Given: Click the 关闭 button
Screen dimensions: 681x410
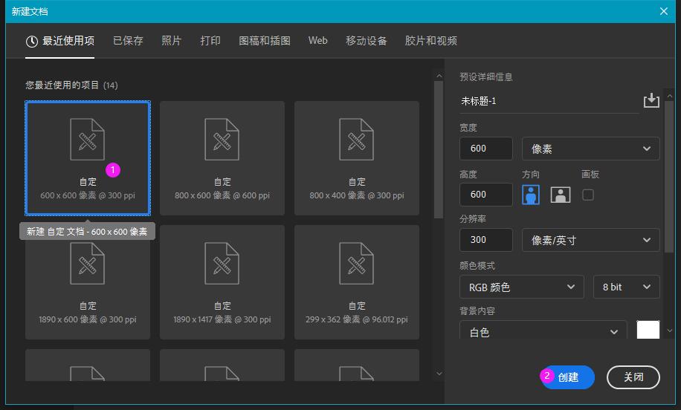Looking at the screenshot, I should tap(633, 377).
